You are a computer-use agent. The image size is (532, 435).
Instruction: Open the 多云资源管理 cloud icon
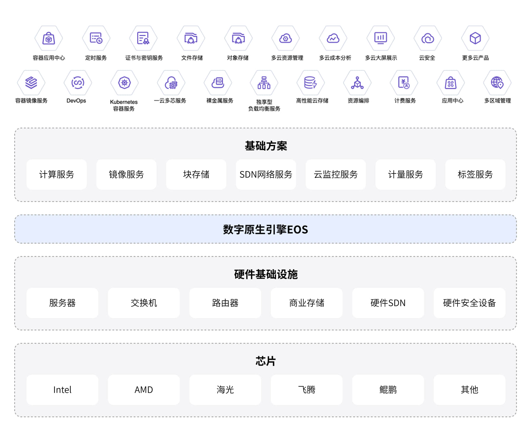(x=286, y=38)
